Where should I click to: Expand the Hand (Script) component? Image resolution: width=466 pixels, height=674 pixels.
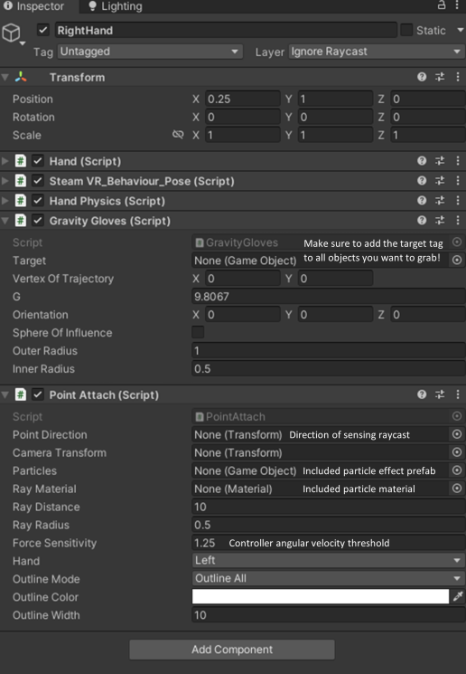(5, 161)
